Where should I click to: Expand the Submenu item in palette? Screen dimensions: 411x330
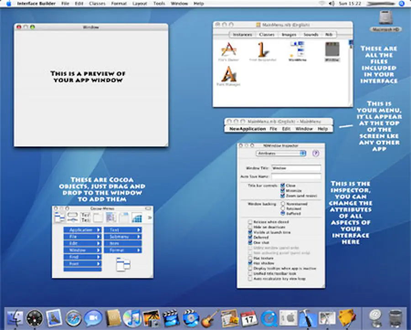pos(123,237)
